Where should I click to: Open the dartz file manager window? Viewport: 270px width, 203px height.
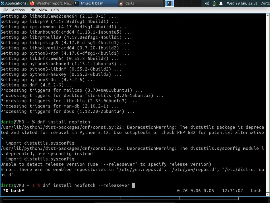[141, 3]
